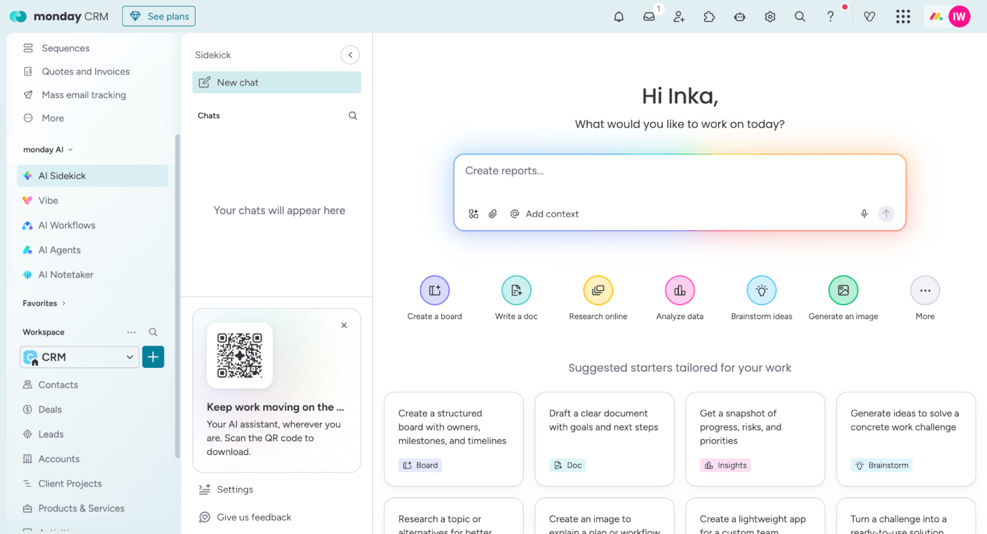Open the products switcher grid
Viewport: 987px width, 534px height.
[x=903, y=17]
